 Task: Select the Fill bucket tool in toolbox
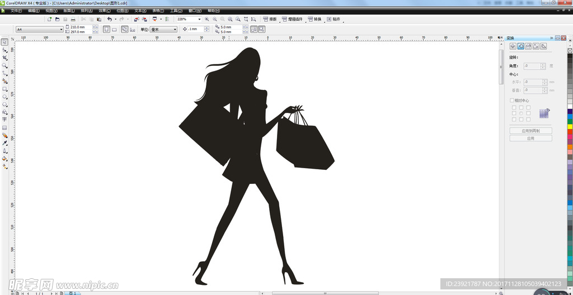coord(4,159)
